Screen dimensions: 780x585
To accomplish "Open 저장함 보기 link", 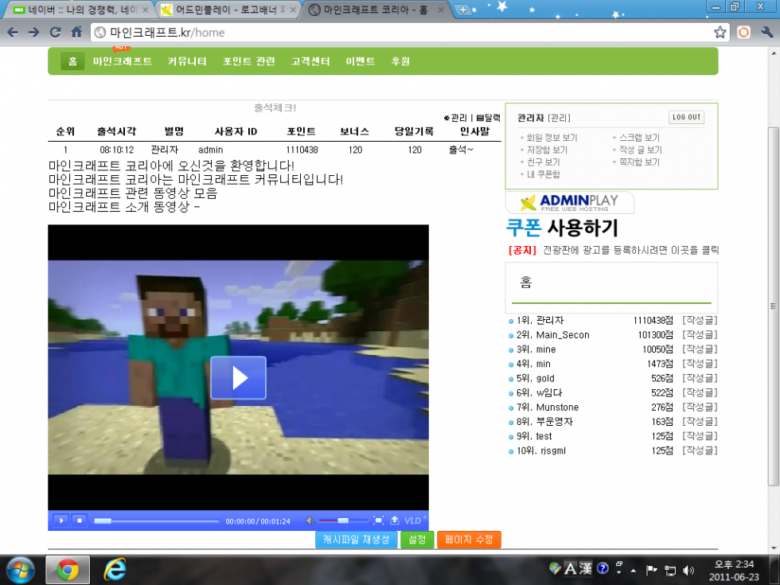I will coord(547,150).
